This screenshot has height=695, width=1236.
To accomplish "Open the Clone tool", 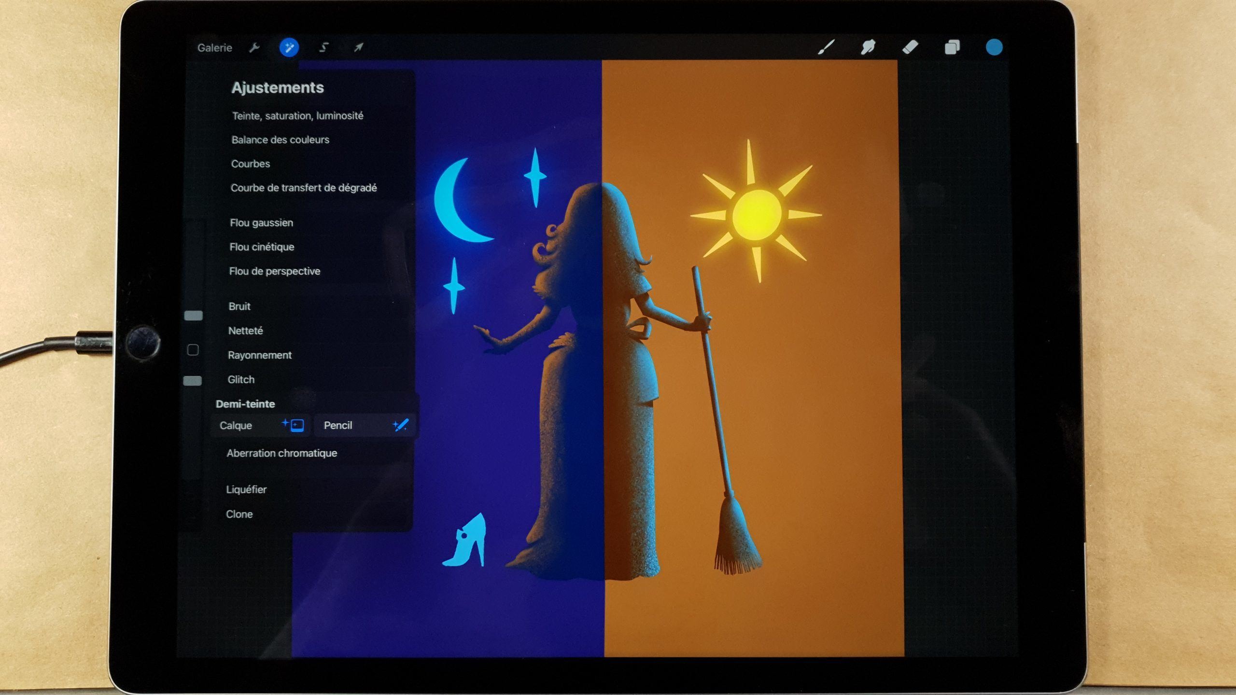I will pyautogui.click(x=239, y=514).
